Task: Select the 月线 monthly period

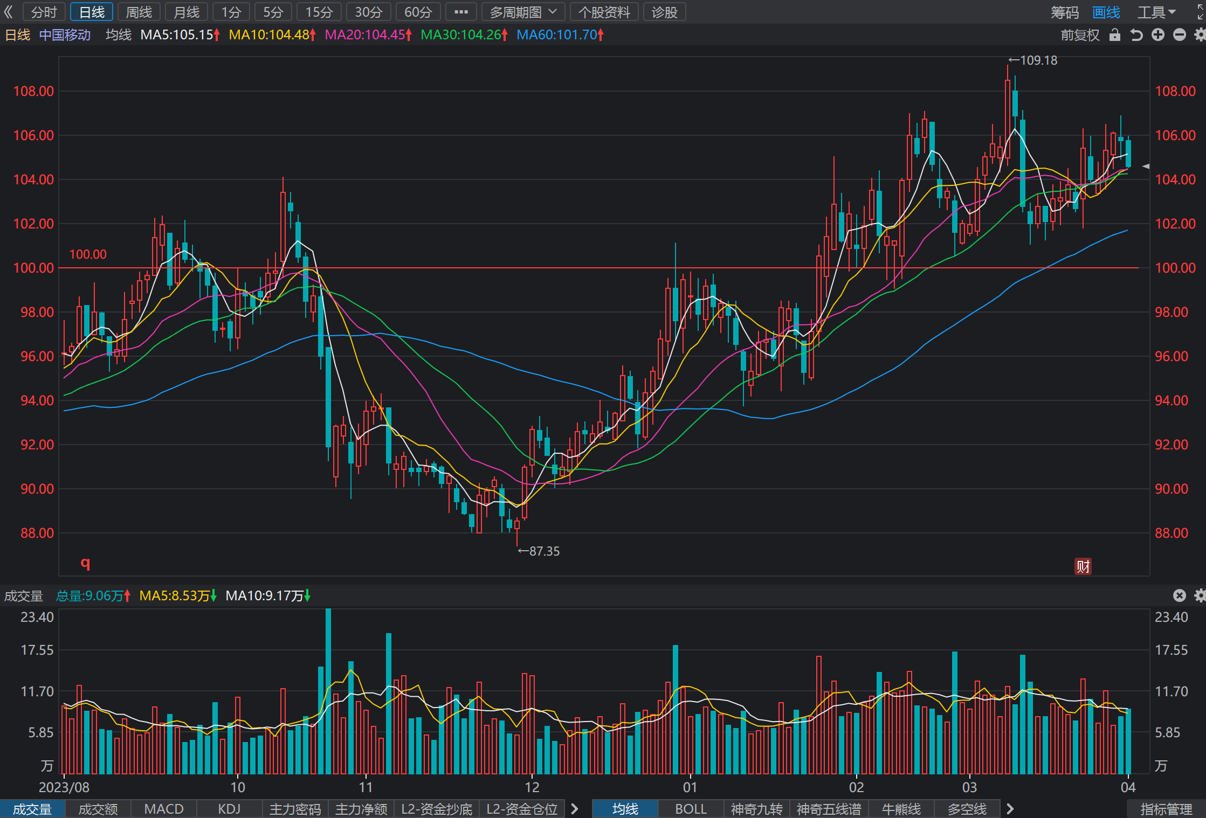Action: pyautogui.click(x=187, y=12)
